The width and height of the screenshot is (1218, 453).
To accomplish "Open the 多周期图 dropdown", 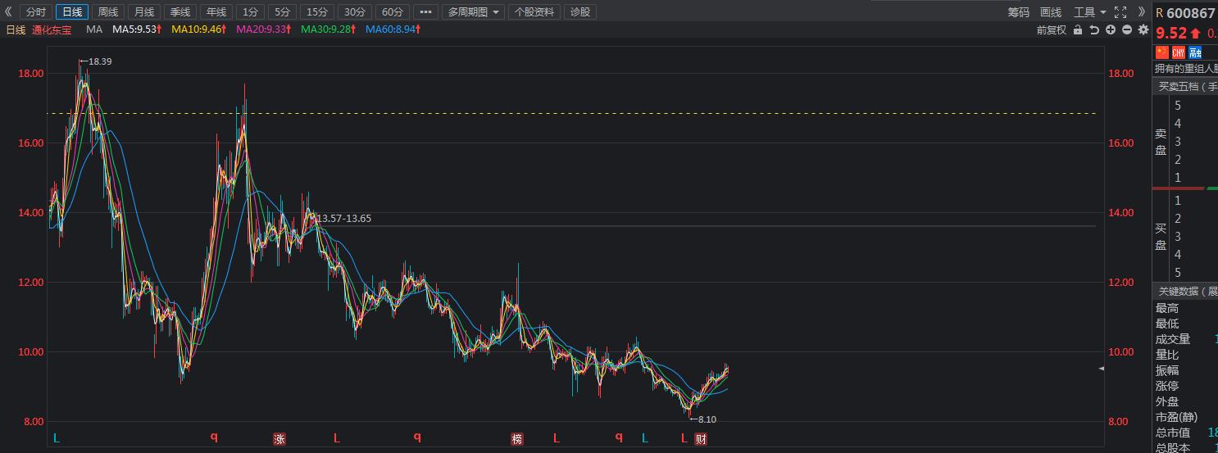I will pos(475,11).
